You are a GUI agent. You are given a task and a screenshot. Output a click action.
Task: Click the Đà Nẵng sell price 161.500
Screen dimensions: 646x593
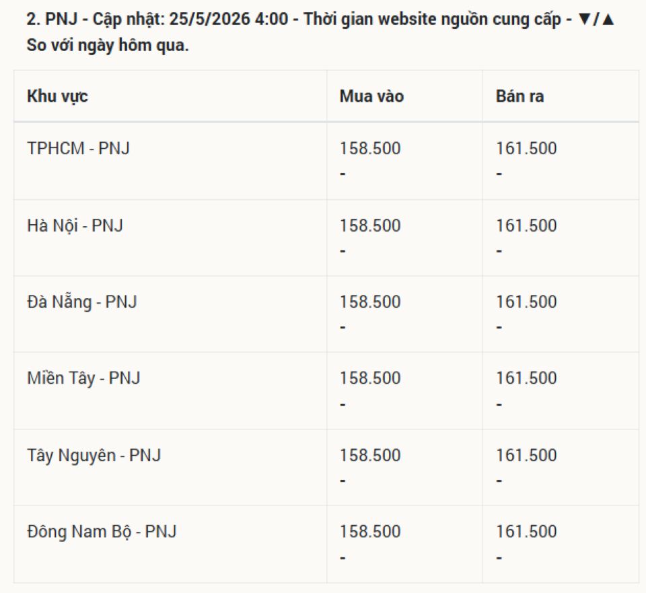[x=526, y=302]
